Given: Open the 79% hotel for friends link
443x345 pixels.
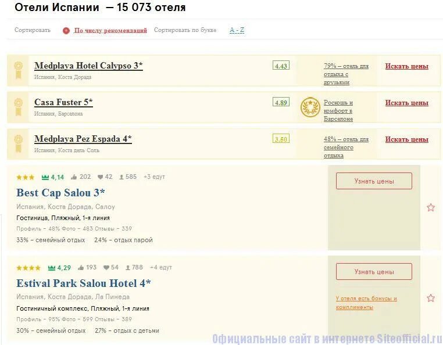Looking at the screenshot, I should tap(346, 74).
